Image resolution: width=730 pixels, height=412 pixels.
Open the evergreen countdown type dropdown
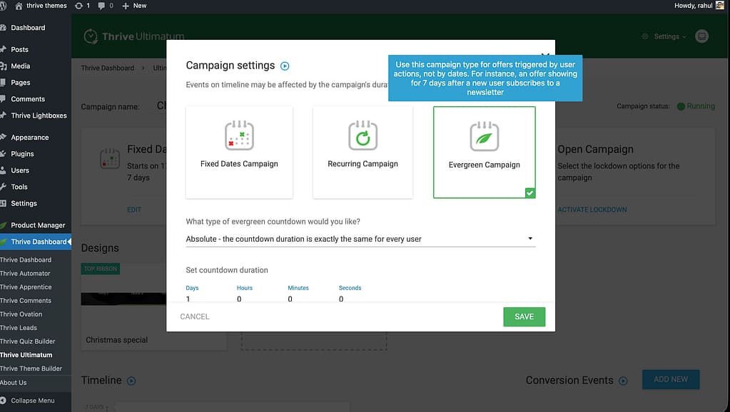click(360, 239)
